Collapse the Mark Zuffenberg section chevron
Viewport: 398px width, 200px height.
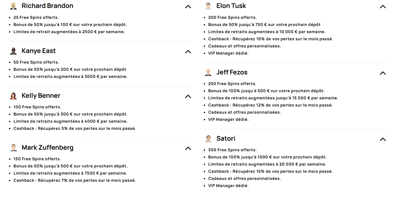point(188,148)
